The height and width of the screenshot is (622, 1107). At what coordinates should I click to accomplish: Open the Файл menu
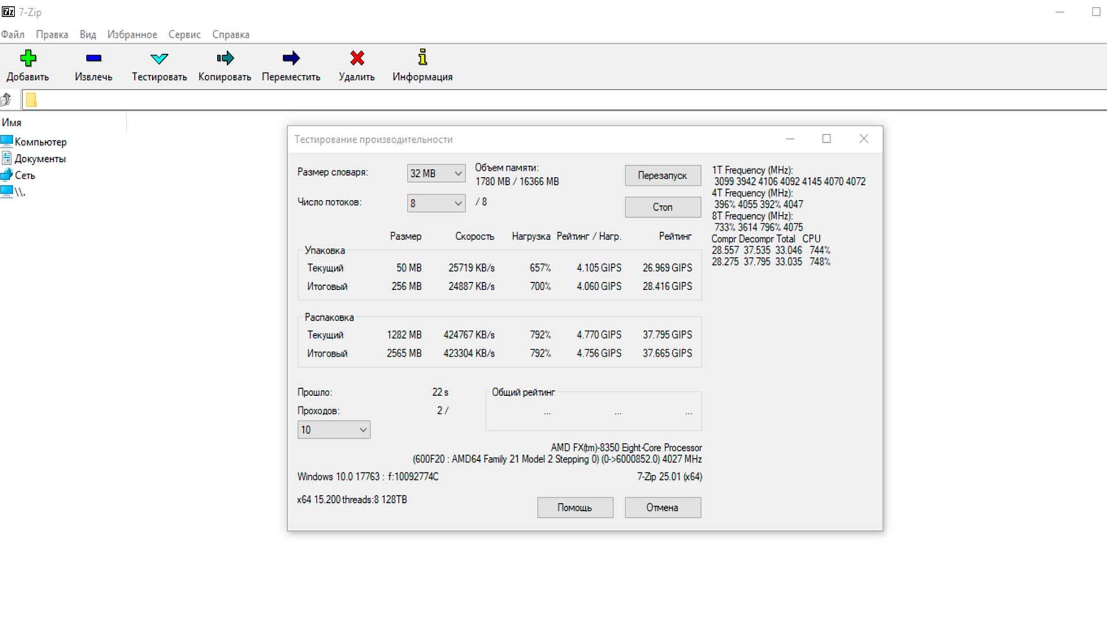(x=13, y=34)
